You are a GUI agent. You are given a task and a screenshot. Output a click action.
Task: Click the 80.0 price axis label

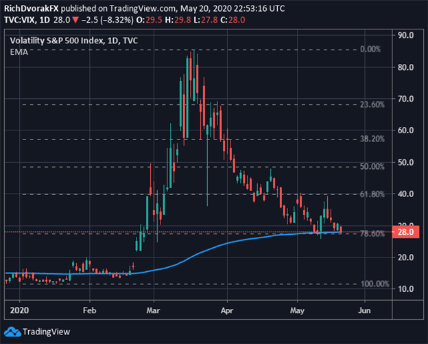pyautogui.click(x=405, y=67)
